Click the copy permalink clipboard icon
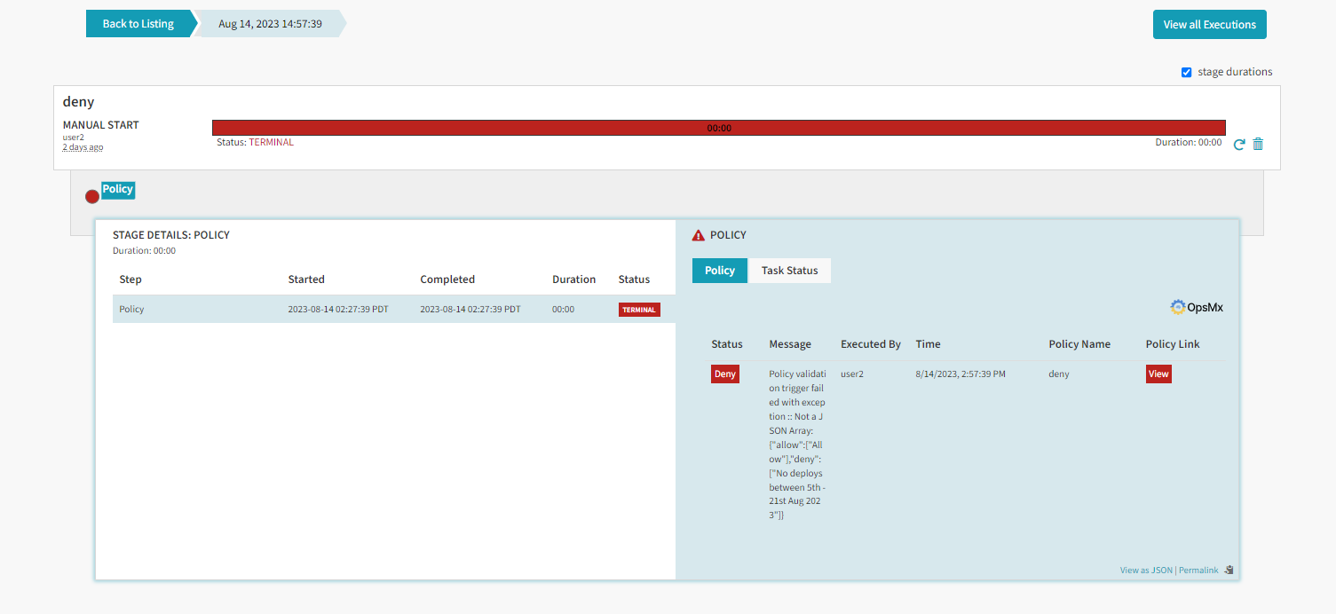The width and height of the screenshot is (1336, 614). point(1229,570)
